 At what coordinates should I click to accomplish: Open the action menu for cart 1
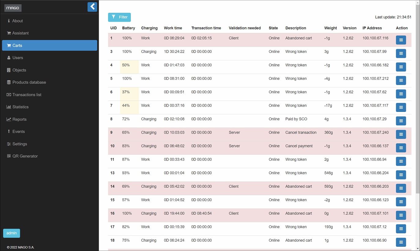pyautogui.click(x=401, y=40)
